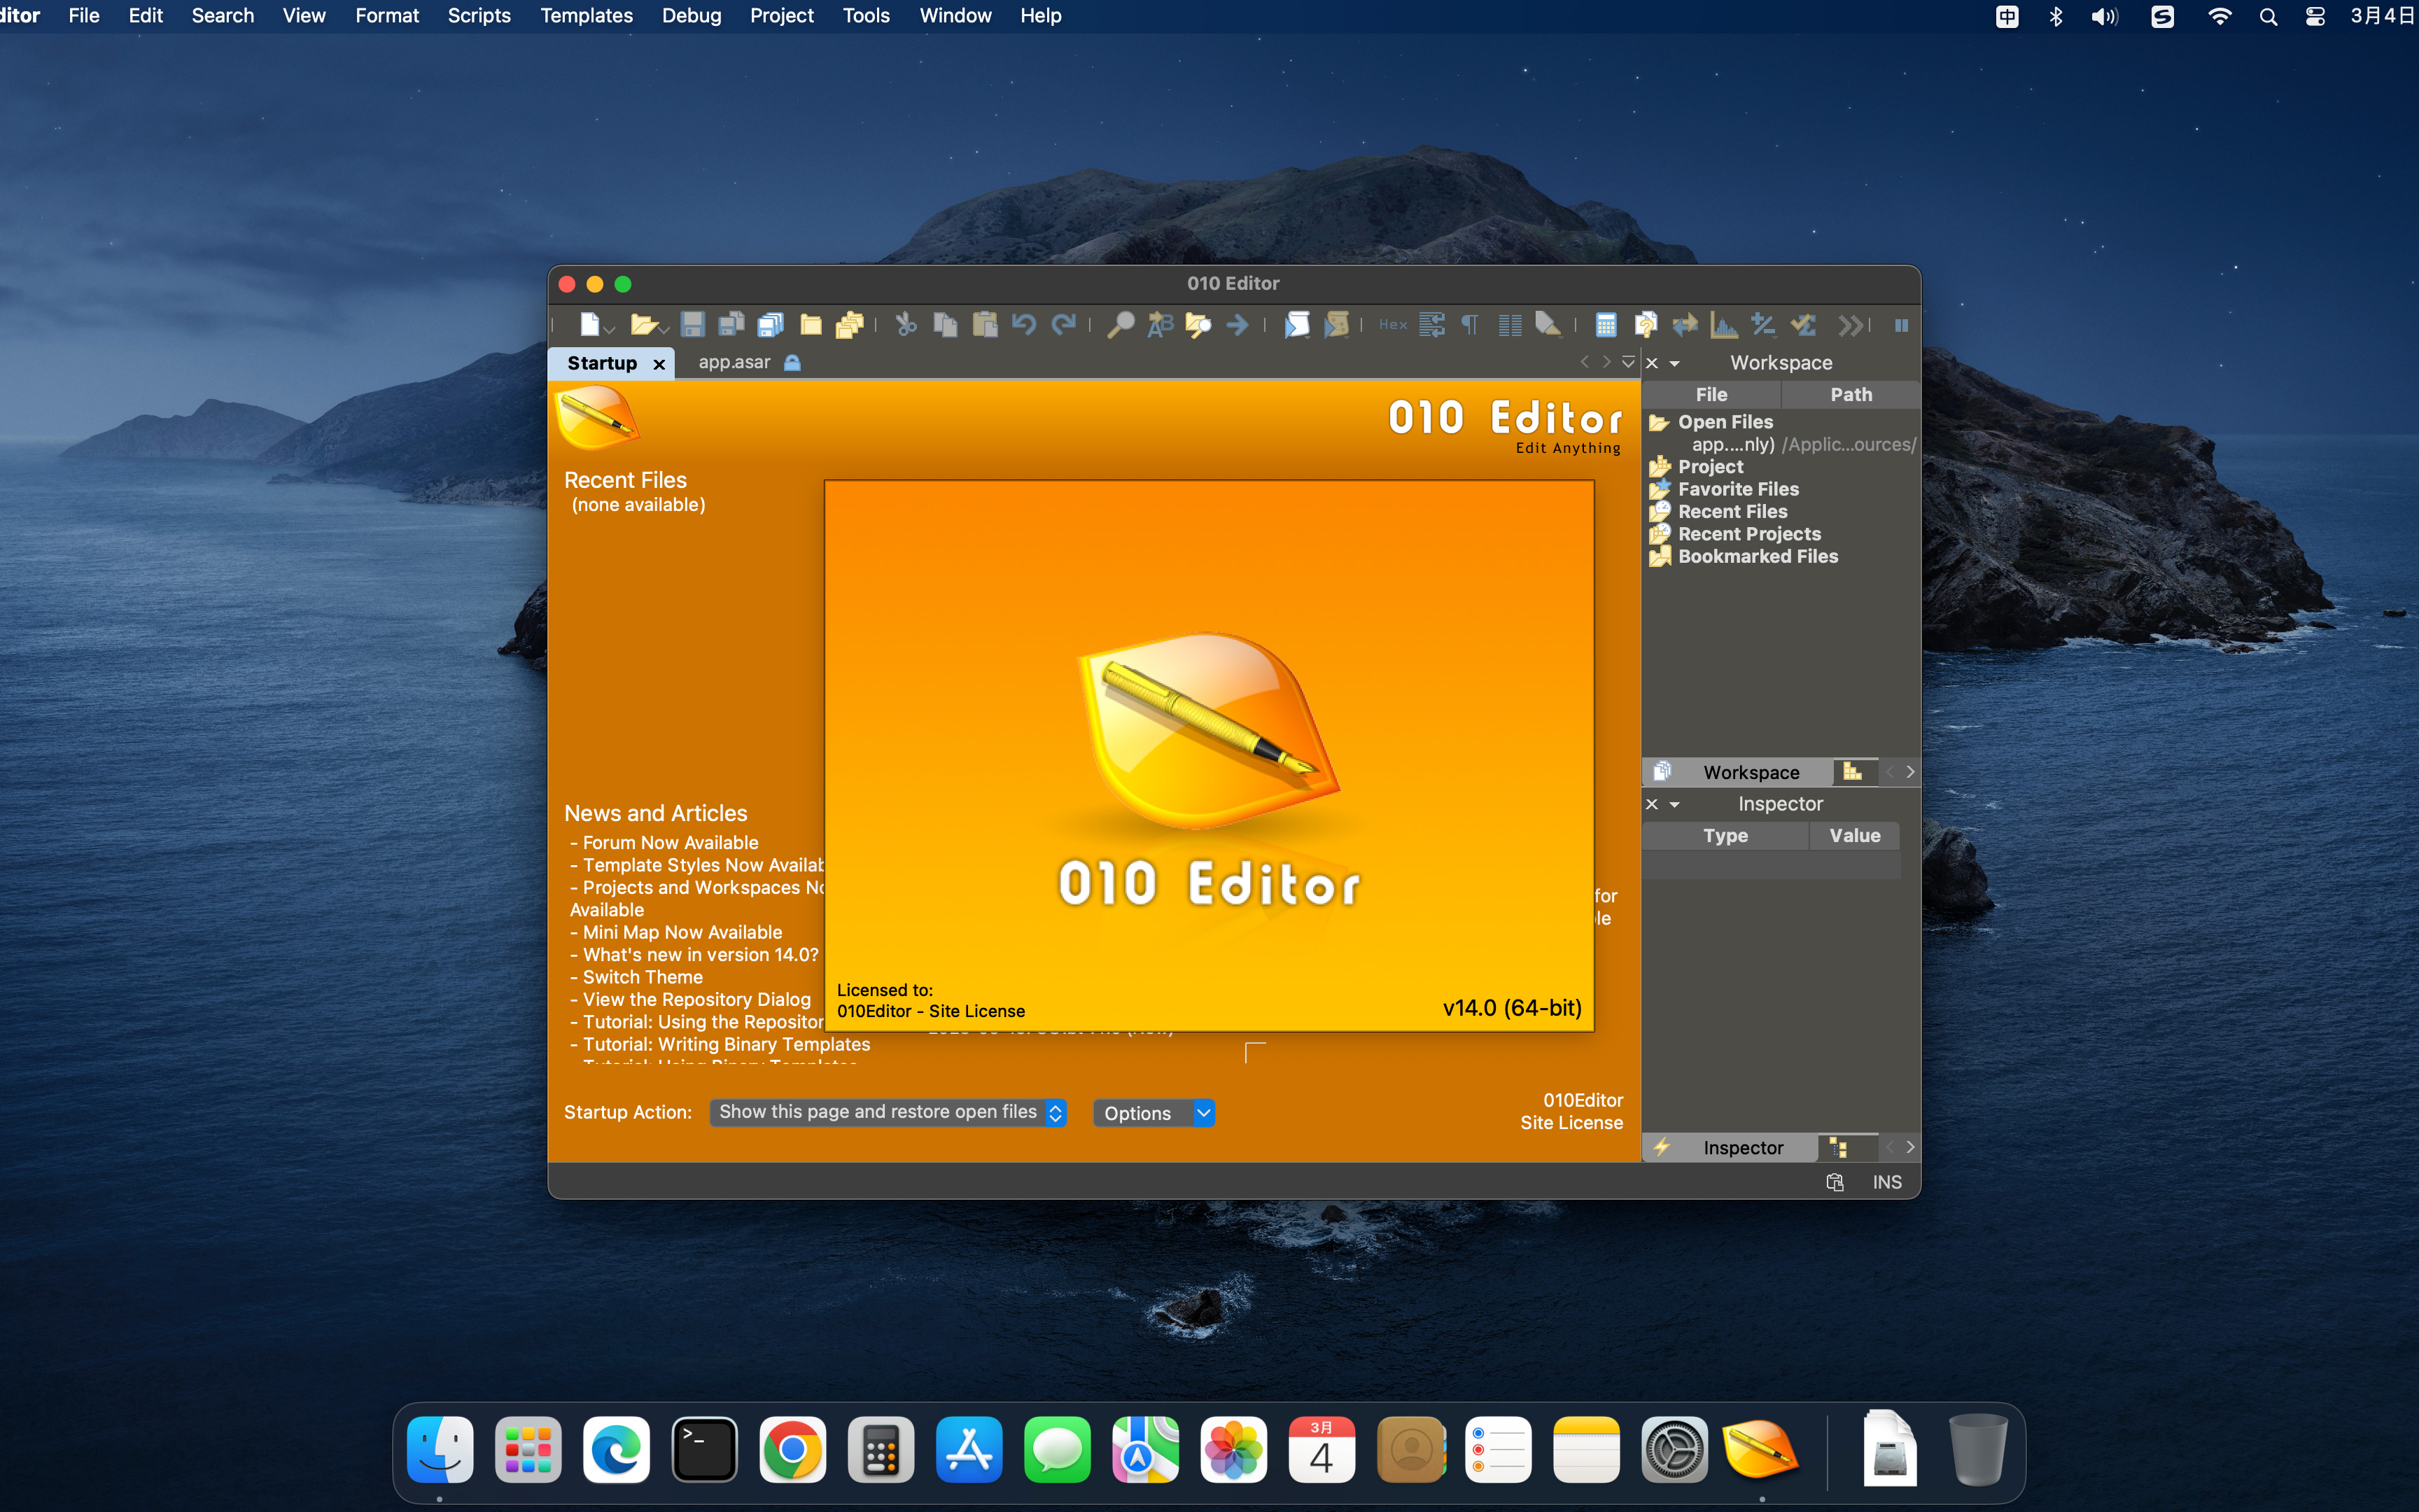The image size is (2419, 1512).
Task: Open the Histogram chart icon
Action: tap(1724, 325)
